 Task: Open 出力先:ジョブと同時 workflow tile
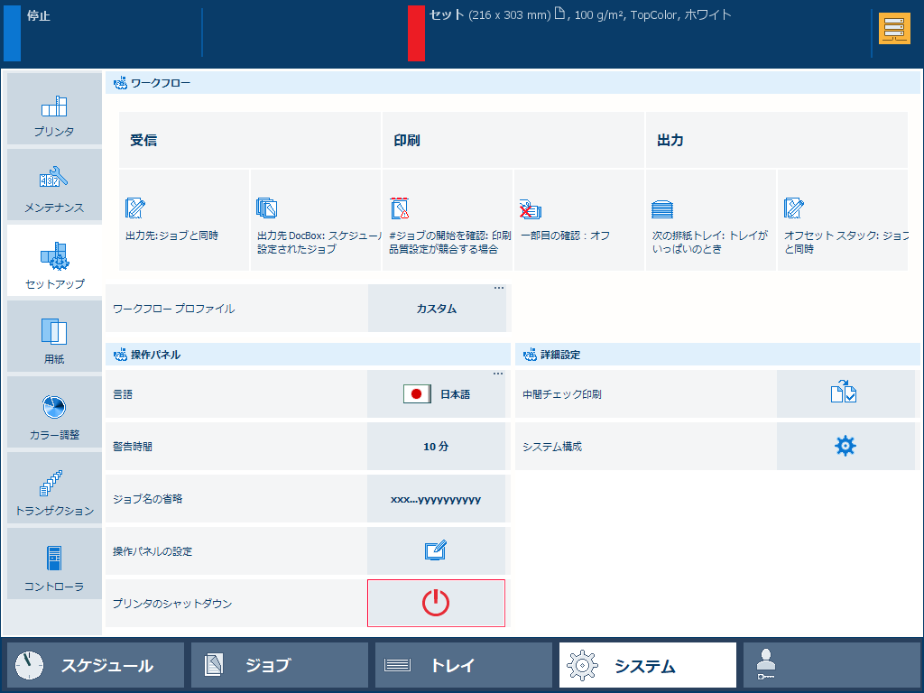click(184, 220)
